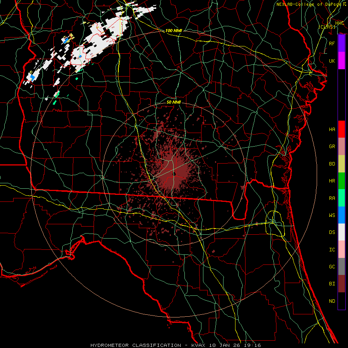Viewport: 348px width, 348px height.
Task: Click the "HR" legend label
Action: tap(332, 181)
